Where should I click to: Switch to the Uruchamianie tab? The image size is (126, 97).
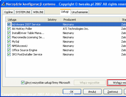pyautogui.click(x=80, y=12)
